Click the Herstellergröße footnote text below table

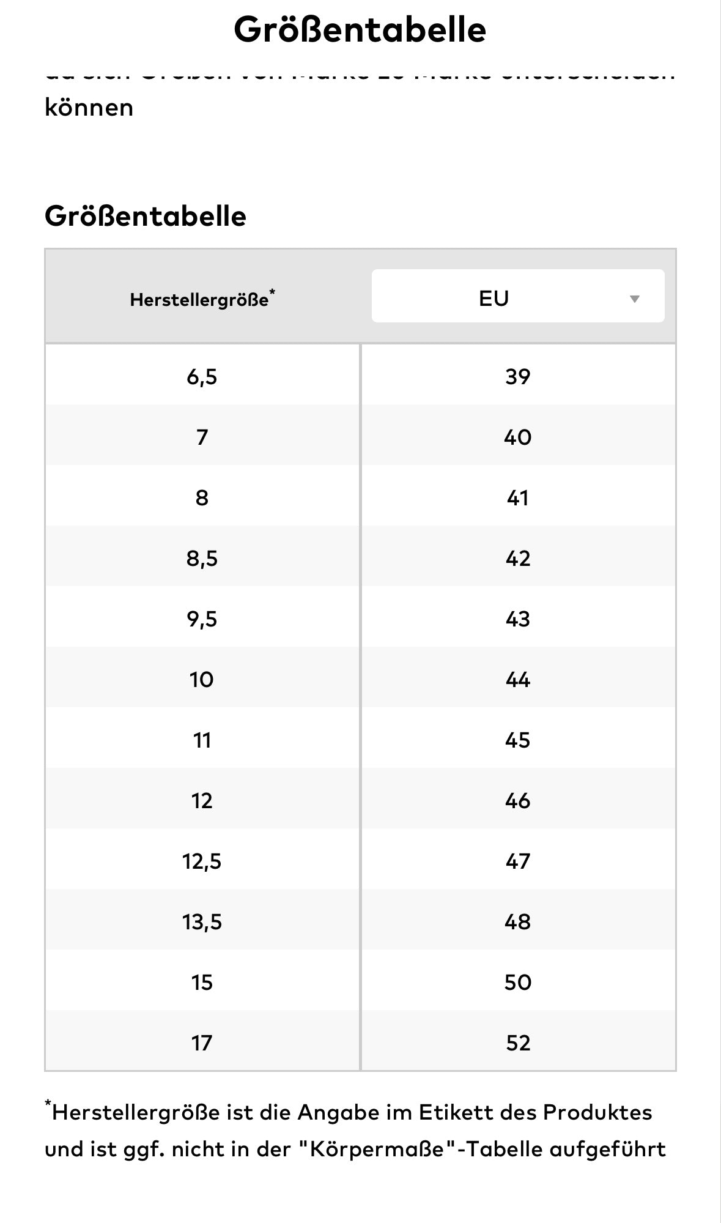[355, 1131]
